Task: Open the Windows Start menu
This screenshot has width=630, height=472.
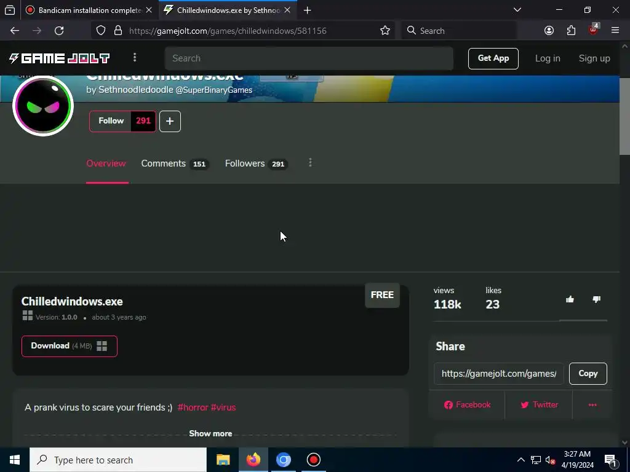Action: pos(15,460)
